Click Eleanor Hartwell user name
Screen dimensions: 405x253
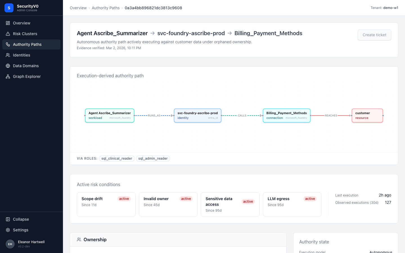coord(31,242)
